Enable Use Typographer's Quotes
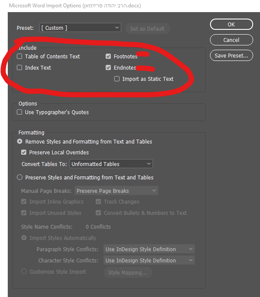Image resolution: width=260 pixels, height=297 pixels. pyautogui.click(x=19, y=112)
